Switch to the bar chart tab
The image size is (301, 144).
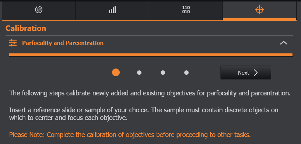112,10
